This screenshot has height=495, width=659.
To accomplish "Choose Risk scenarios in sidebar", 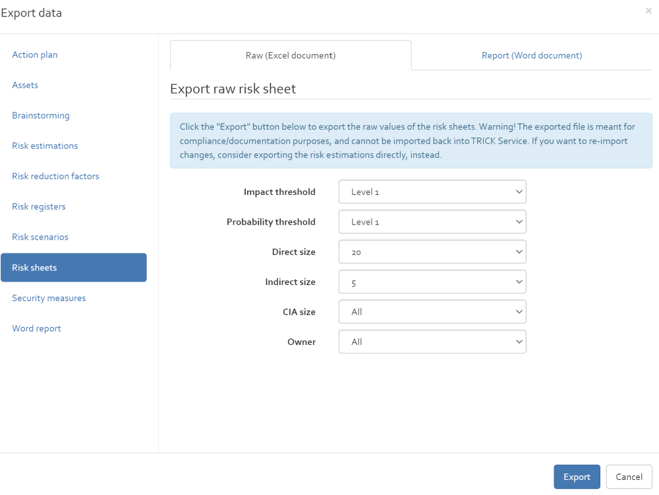I will tap(40, 237).
